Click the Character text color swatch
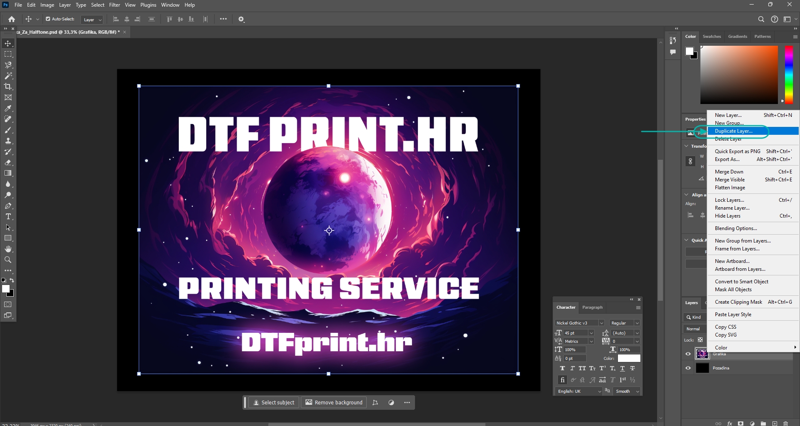 629,358
